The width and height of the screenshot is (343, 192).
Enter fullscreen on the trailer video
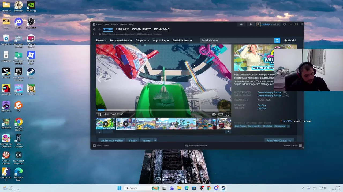227,114
